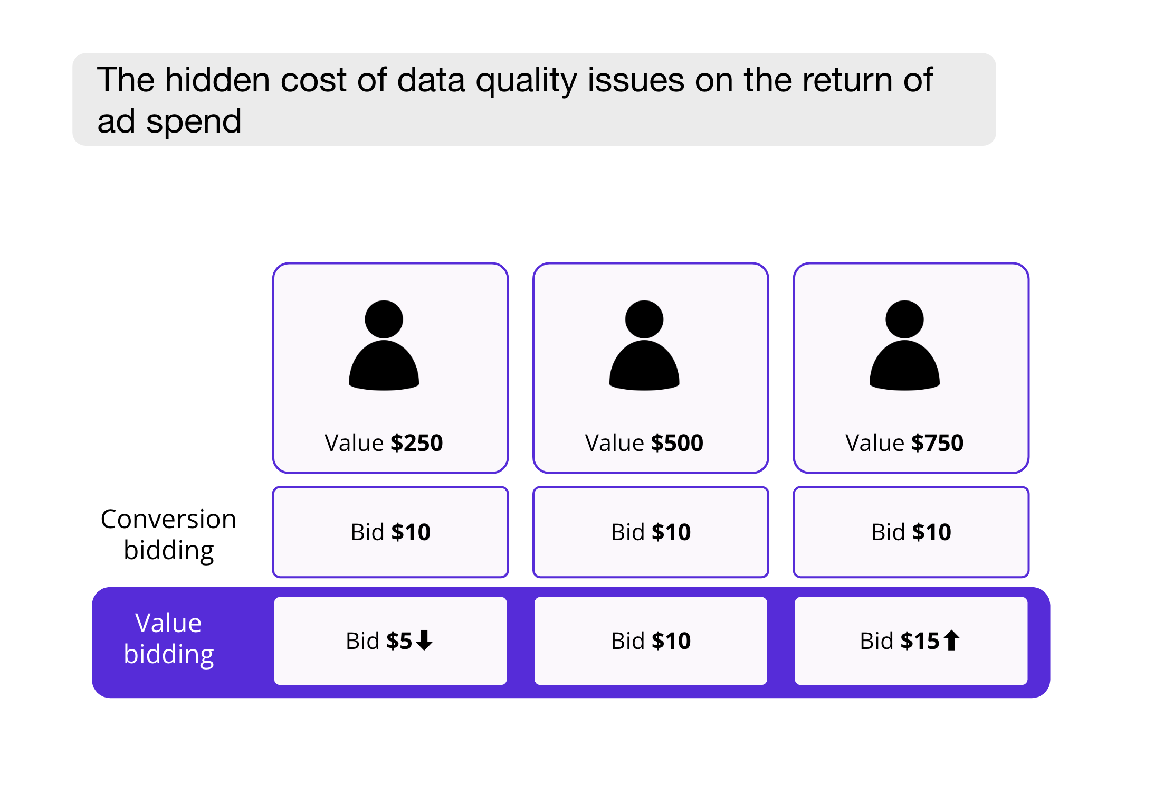The width and height of the screenshot is (1164, 810).
Task: Click the gray title banner about ad spend
Action: pos(534,99)
